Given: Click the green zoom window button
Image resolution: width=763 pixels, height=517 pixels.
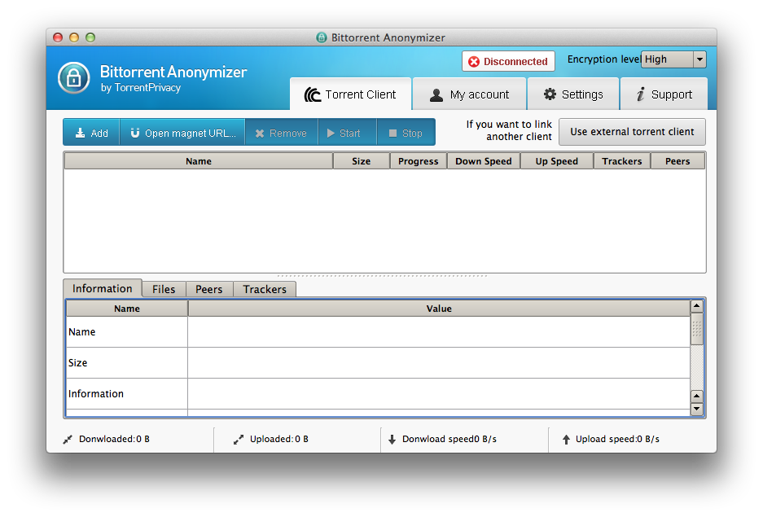Looking at the screenshot, I should tap(90, 37).
